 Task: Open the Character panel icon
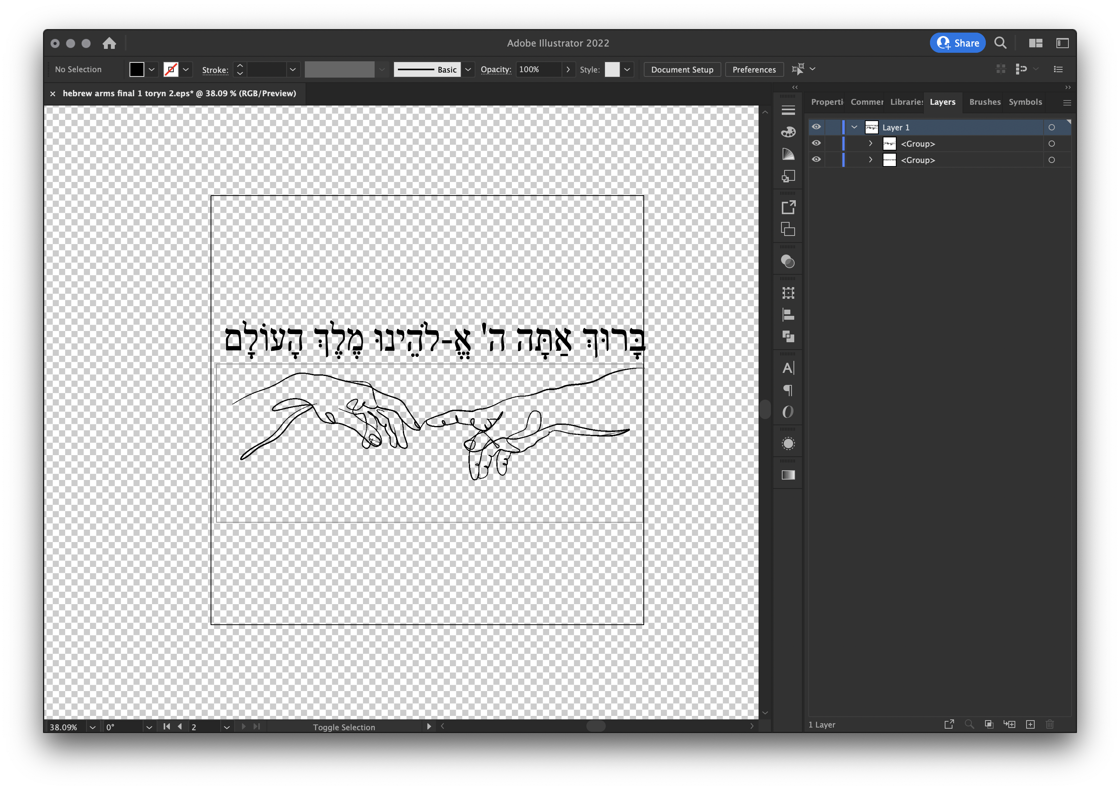pos(788,368)
